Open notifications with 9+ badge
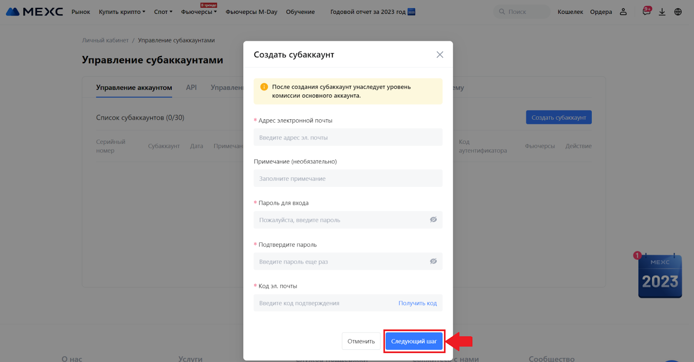The image size is (694, 362). pyautogui.click(x=646, y=12)
